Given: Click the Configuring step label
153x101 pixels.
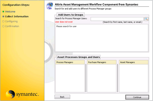Looking at the screenshot, I should [x=11, y=21].
